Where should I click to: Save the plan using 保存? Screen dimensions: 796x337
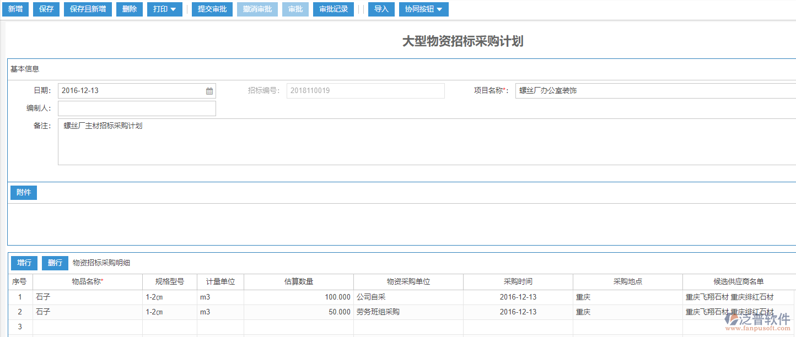coord(46,9)
